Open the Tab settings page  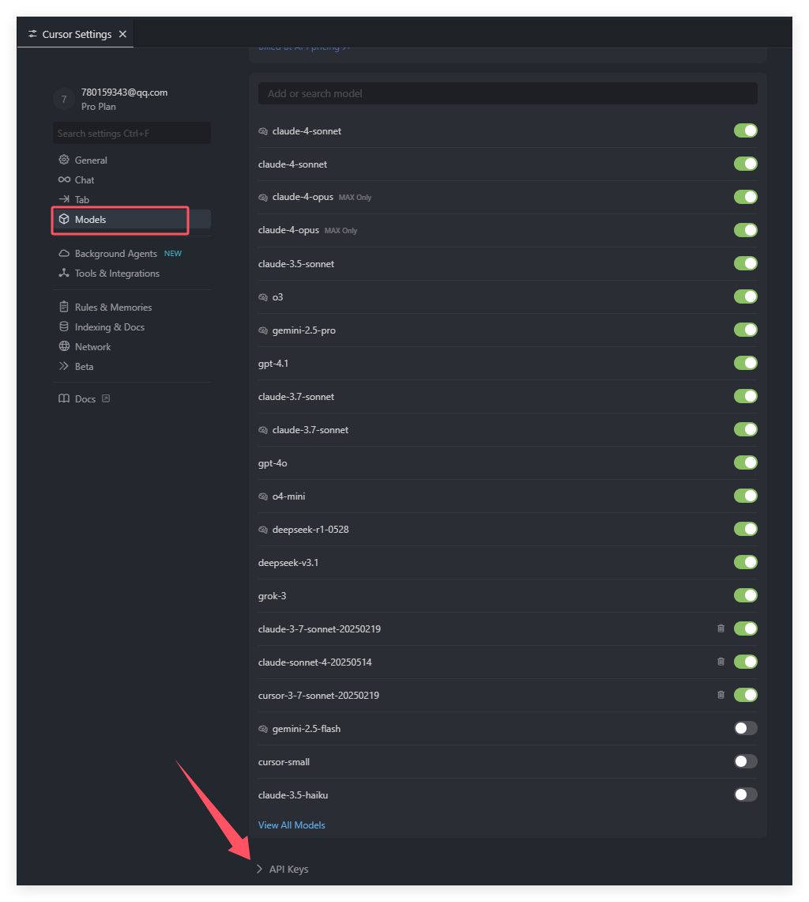pos(132,200)
